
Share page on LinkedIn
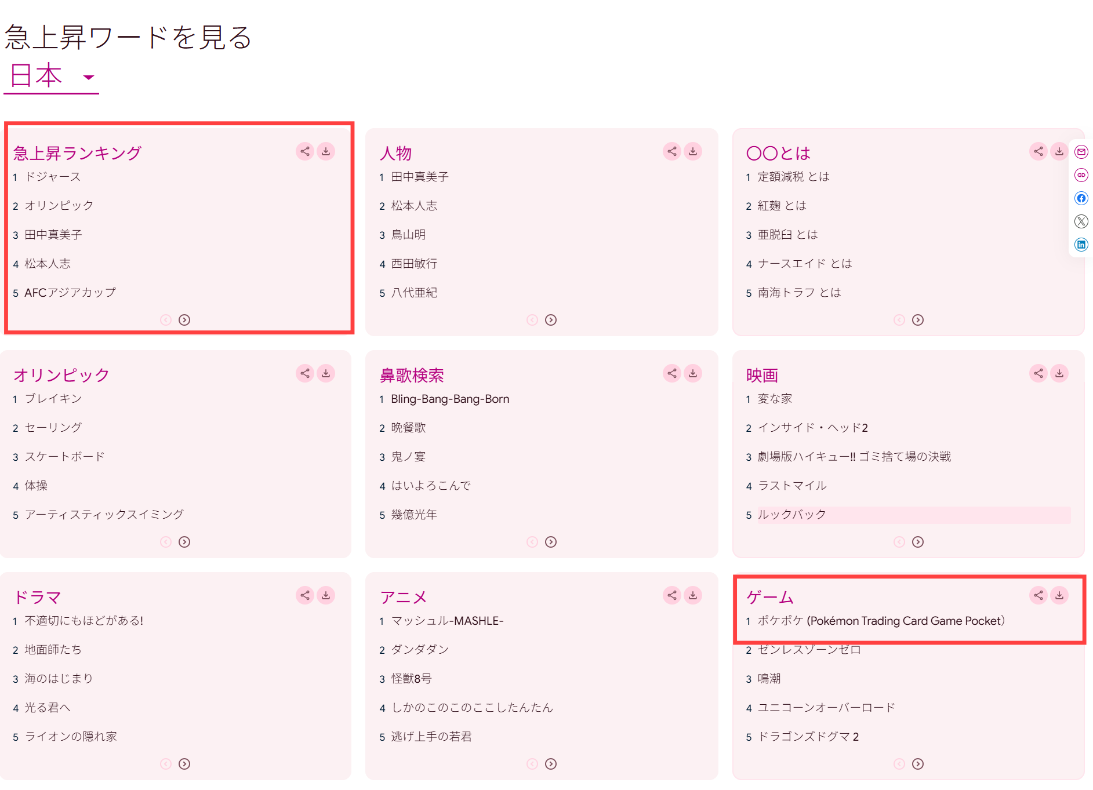tap(1081, 245)
